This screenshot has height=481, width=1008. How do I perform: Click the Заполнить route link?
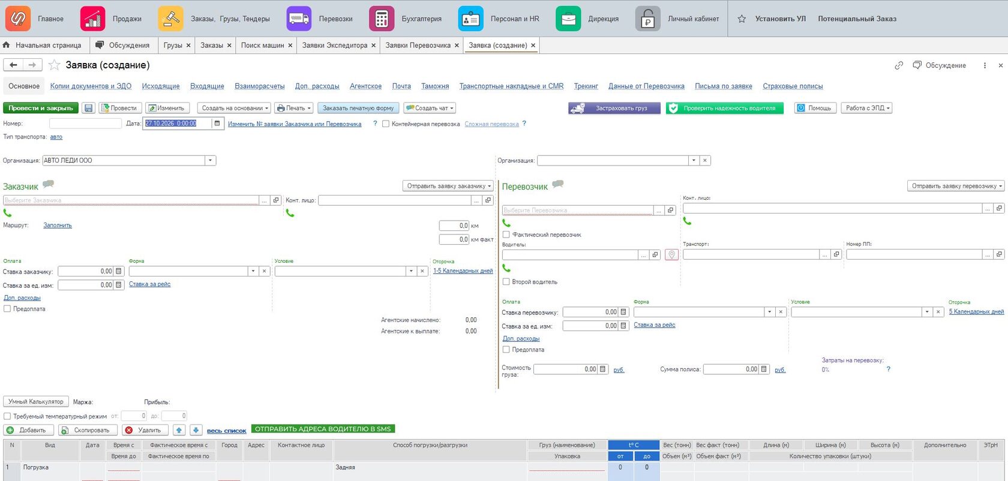click(x=58, y=226)
